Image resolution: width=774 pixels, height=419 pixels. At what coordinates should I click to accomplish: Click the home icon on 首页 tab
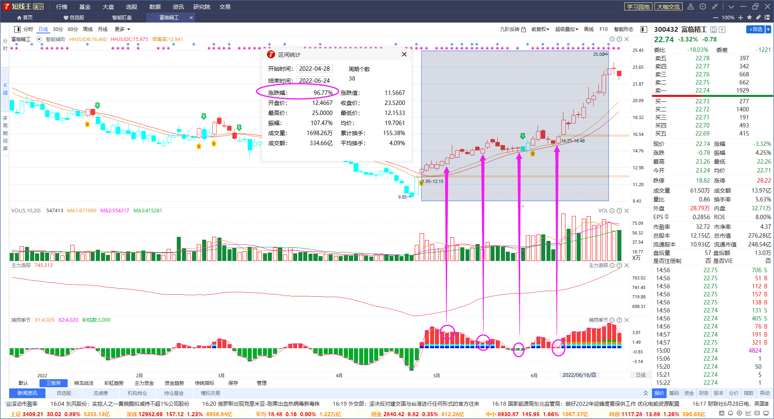click(x=19, y=18)
